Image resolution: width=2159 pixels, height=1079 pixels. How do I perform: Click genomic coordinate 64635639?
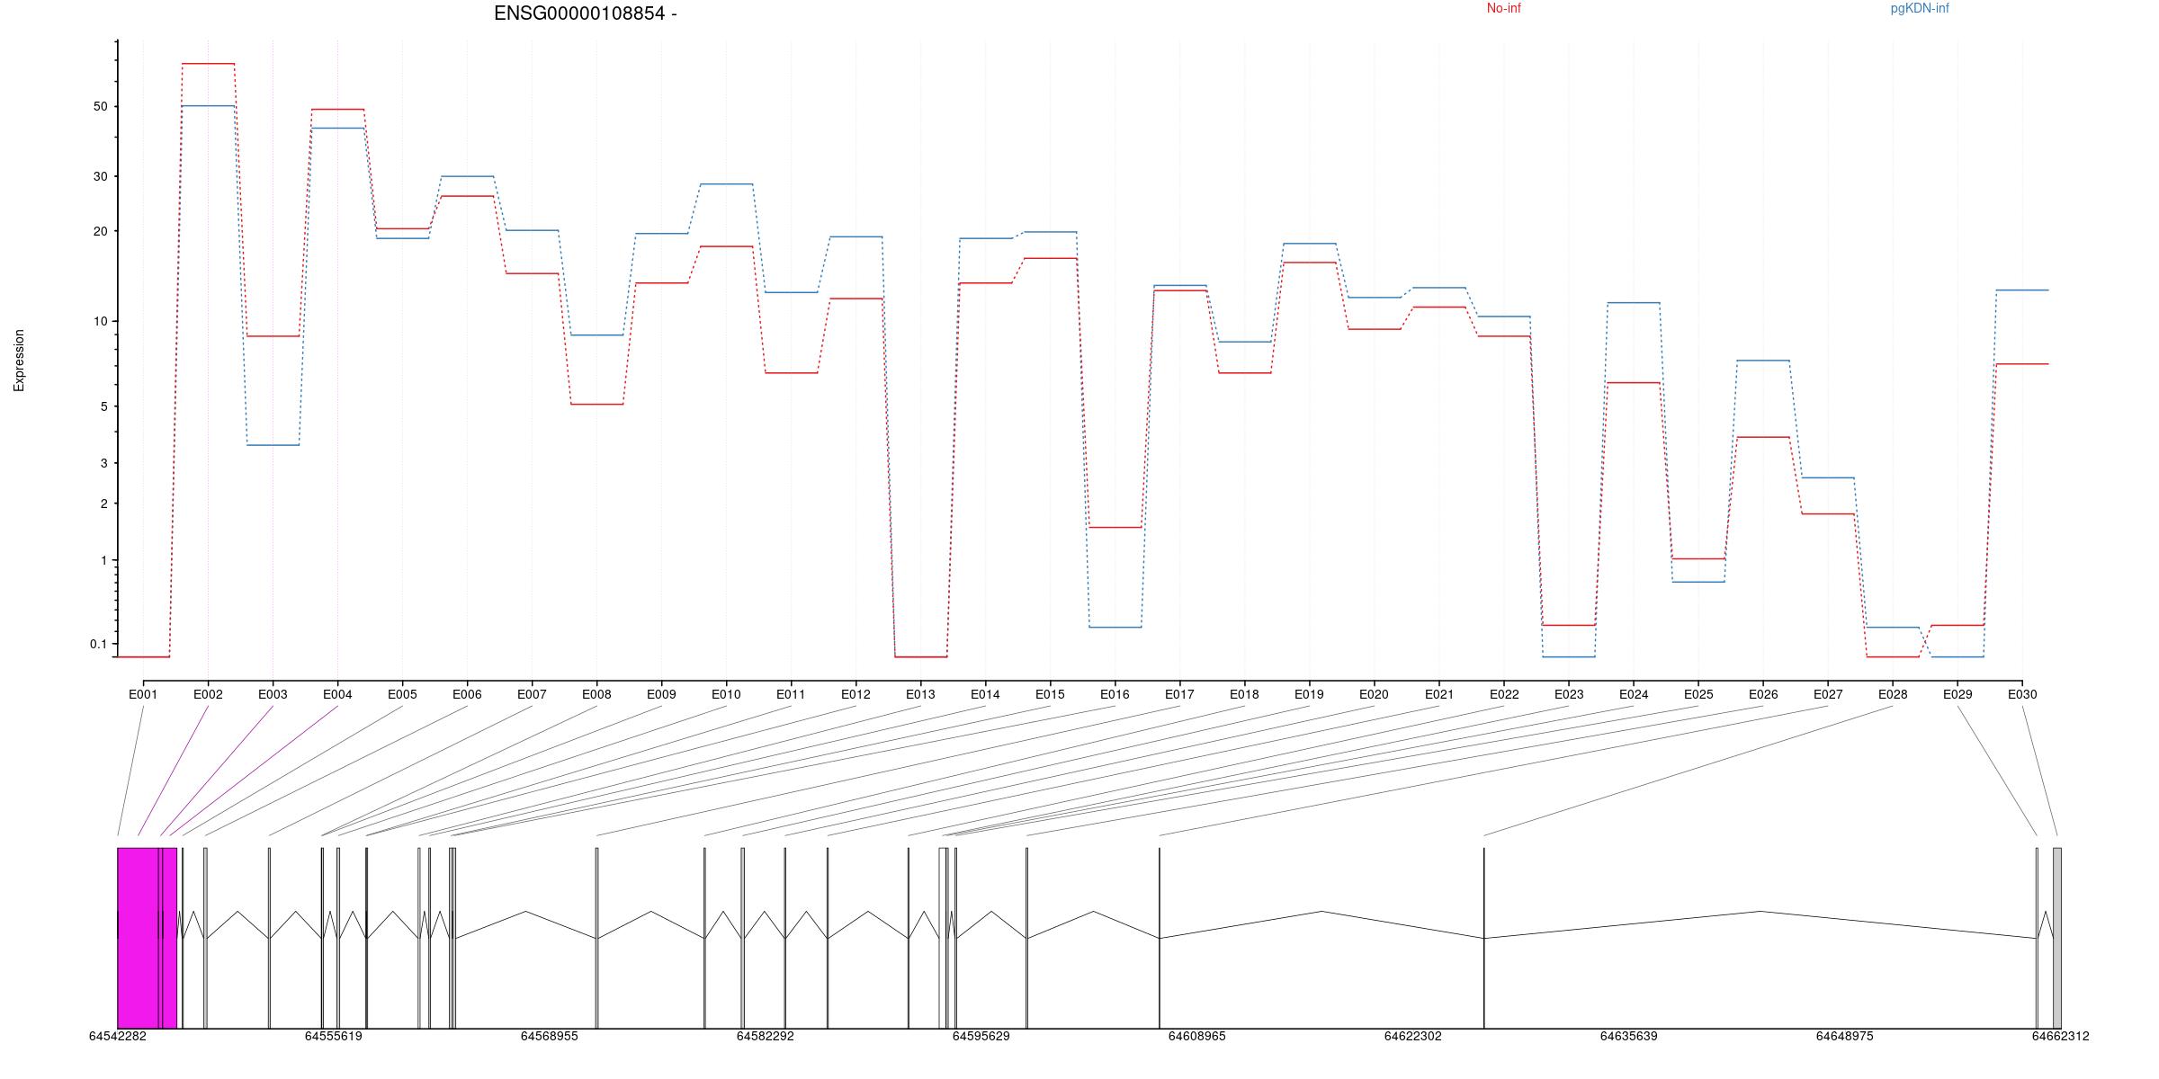(1629, 1036)
